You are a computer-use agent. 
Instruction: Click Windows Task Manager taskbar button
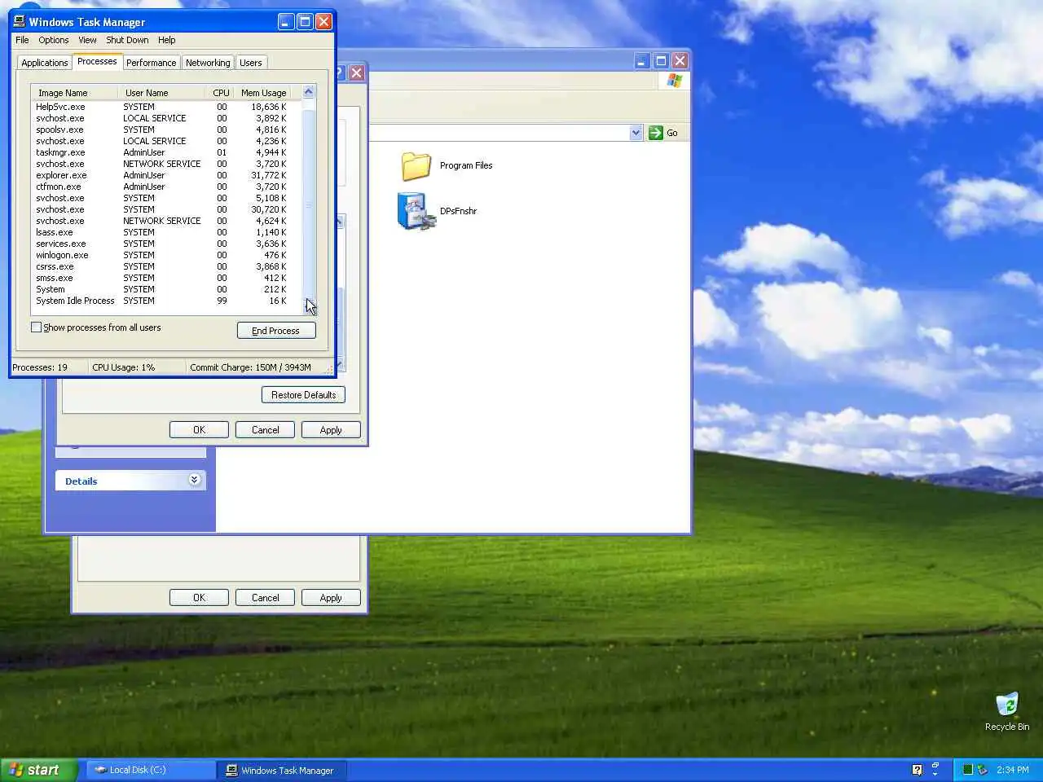point(282,770)
